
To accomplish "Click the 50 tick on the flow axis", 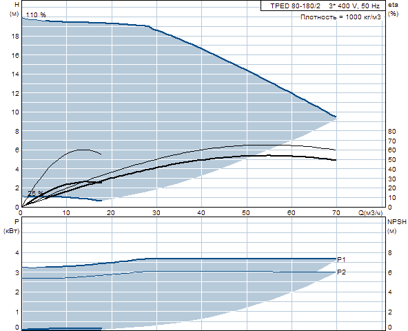I will (246, 213).
